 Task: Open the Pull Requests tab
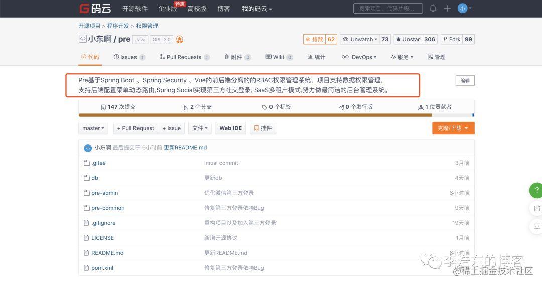185,57
